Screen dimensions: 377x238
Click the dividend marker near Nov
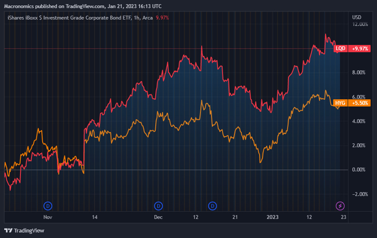48,206
